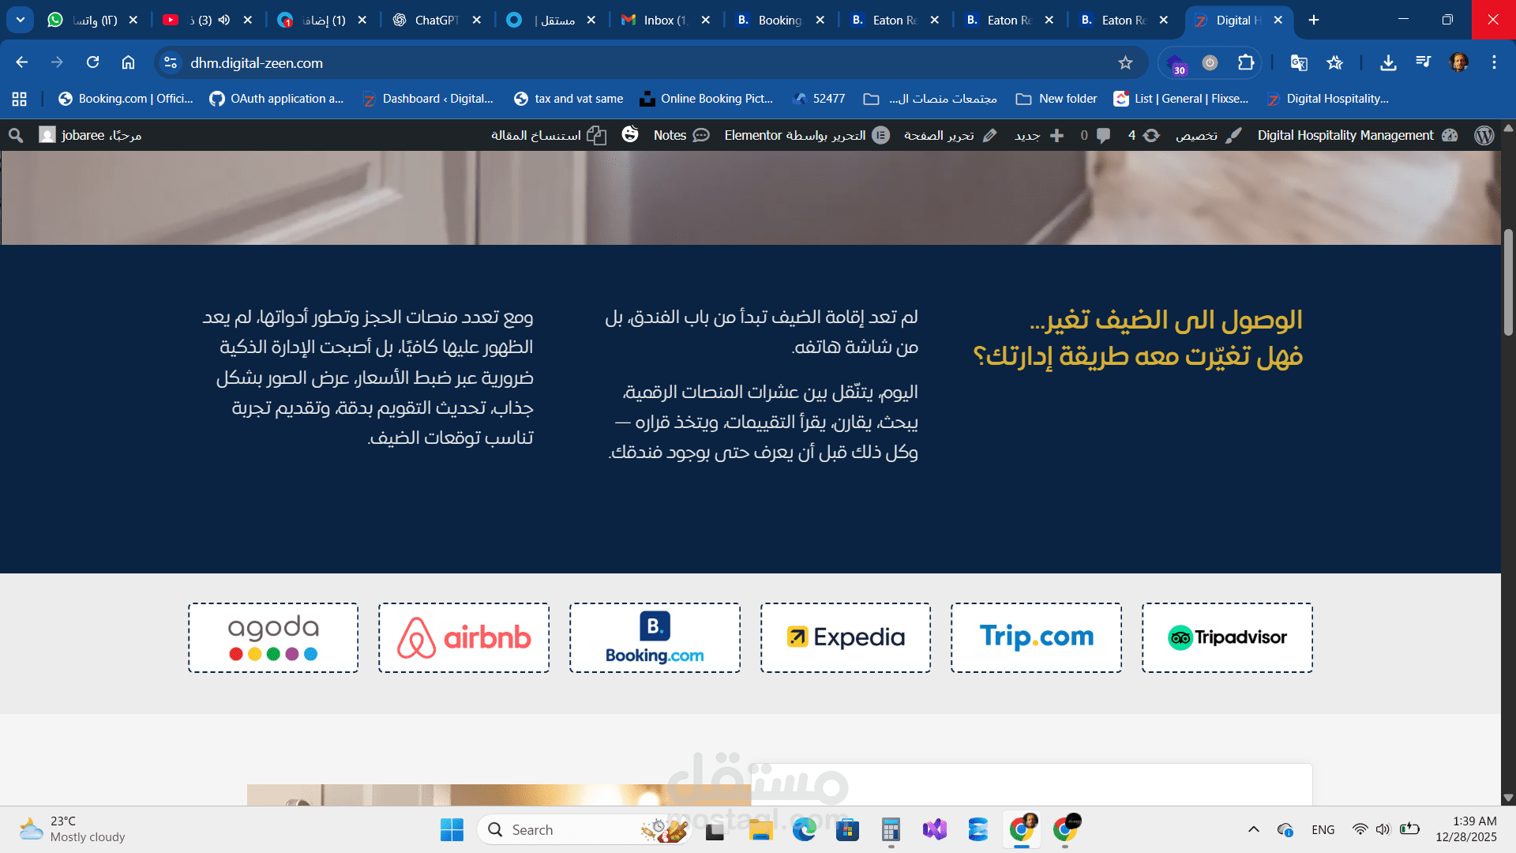Click the bookmark star in address bar
The width and height of the screenshot is (1516, 853).
1125,63
